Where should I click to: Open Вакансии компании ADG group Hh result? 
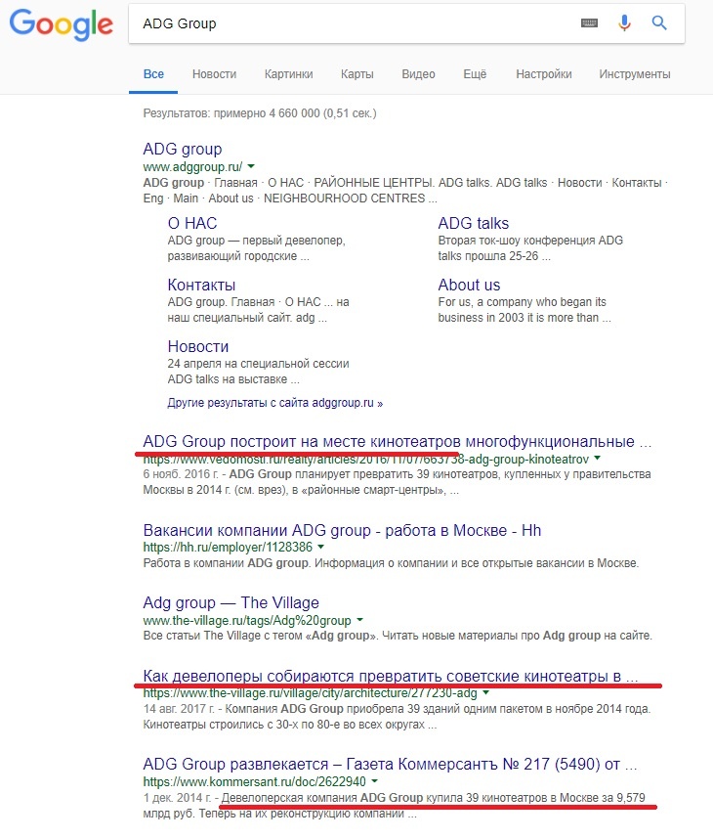[x=342, y=530]
